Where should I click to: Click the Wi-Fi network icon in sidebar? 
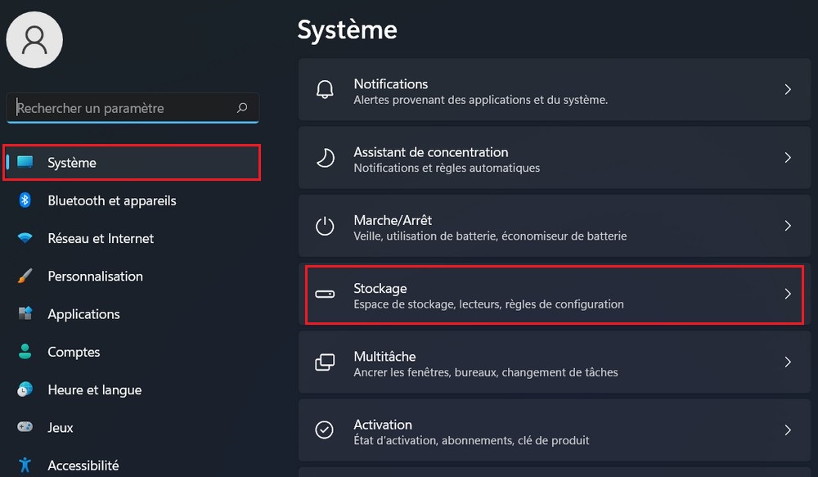[25, 238]
